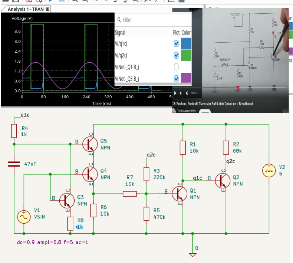Select the V(/q1c) signal row name
Image resolution: width=293 pixels, height=263 pixels.
(121, 44)
